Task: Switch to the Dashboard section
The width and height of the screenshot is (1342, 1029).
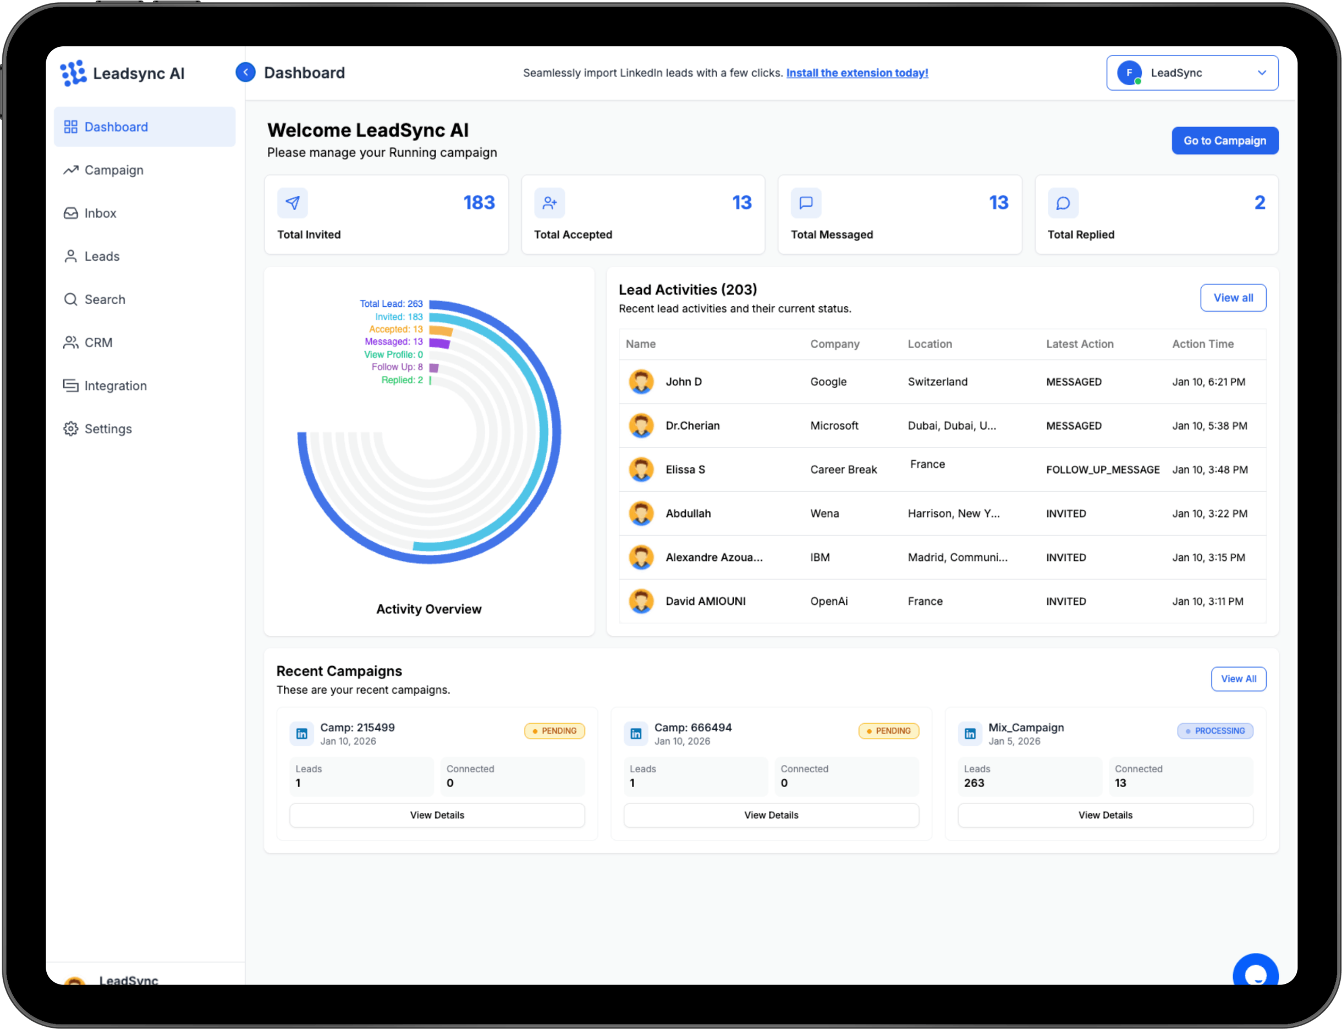Action: coord(117,127)
